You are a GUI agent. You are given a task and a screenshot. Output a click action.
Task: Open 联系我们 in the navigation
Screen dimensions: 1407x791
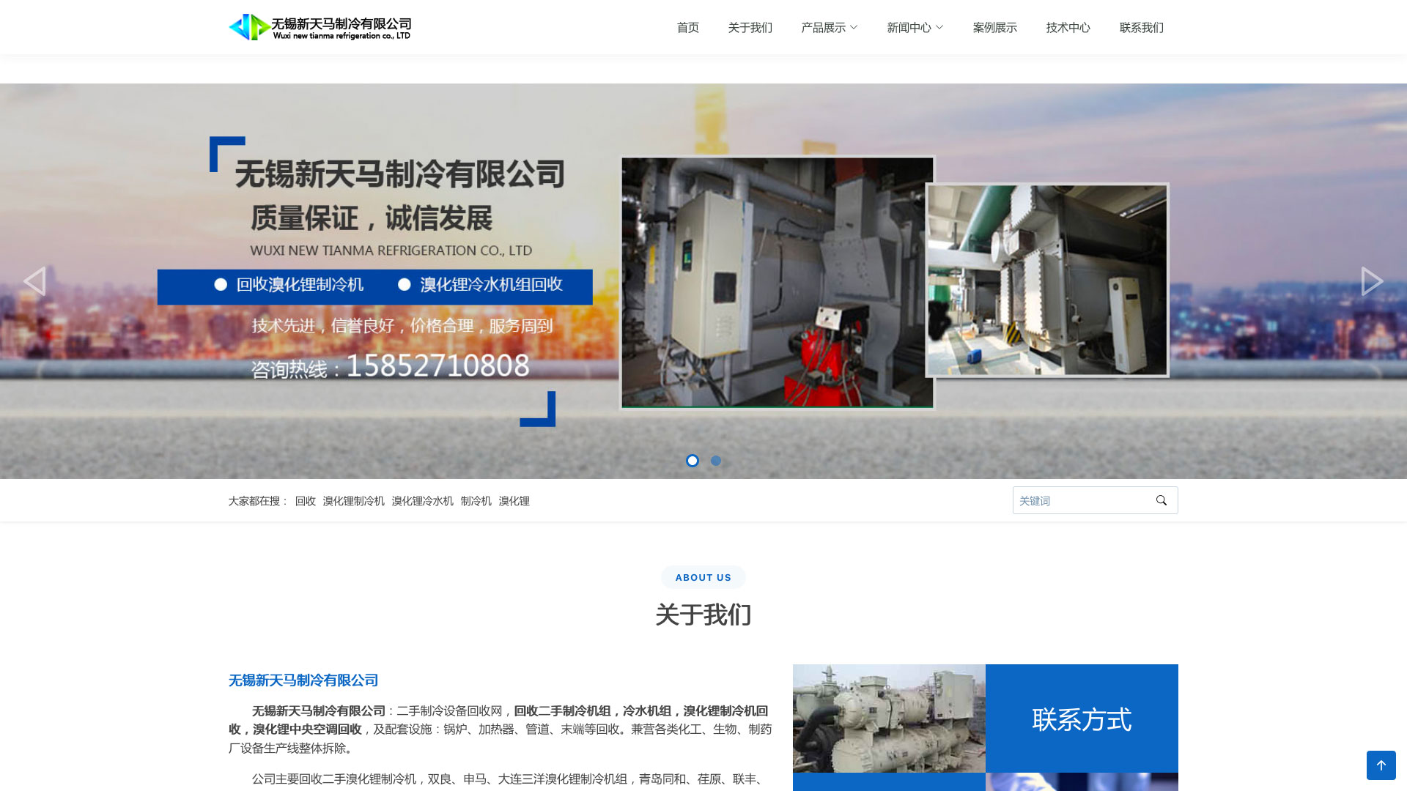(x=1141, y=28)
